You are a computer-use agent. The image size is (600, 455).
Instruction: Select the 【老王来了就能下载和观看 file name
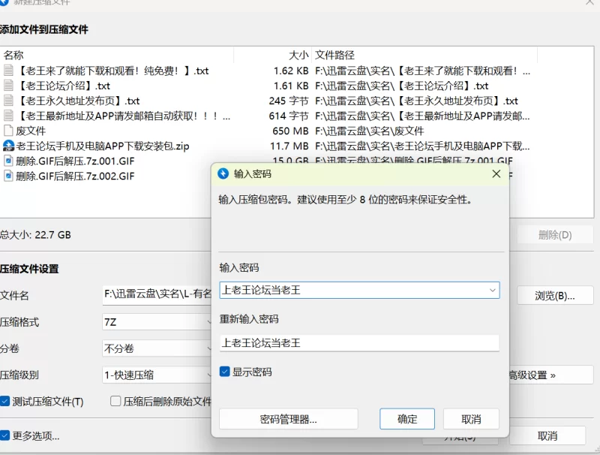[112, 71]
